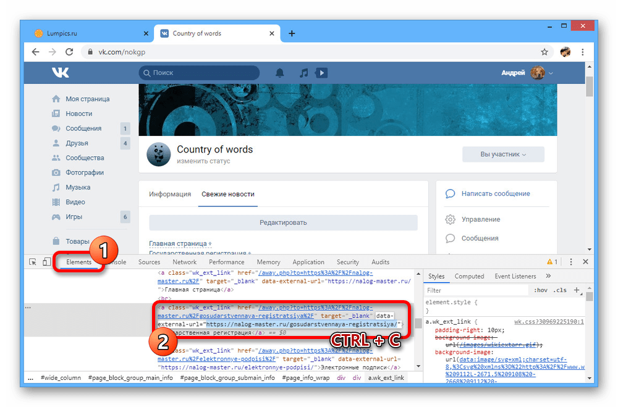Viewport: 618px width, 407px height.
Task: Toggle the :hov element state
Action: pyautogui.click(x=540, y=290)
